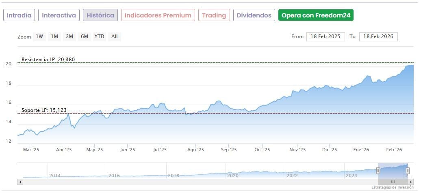
Task: Select the Histórica tab
Action: pyautogui.click(x=100, y=15)
